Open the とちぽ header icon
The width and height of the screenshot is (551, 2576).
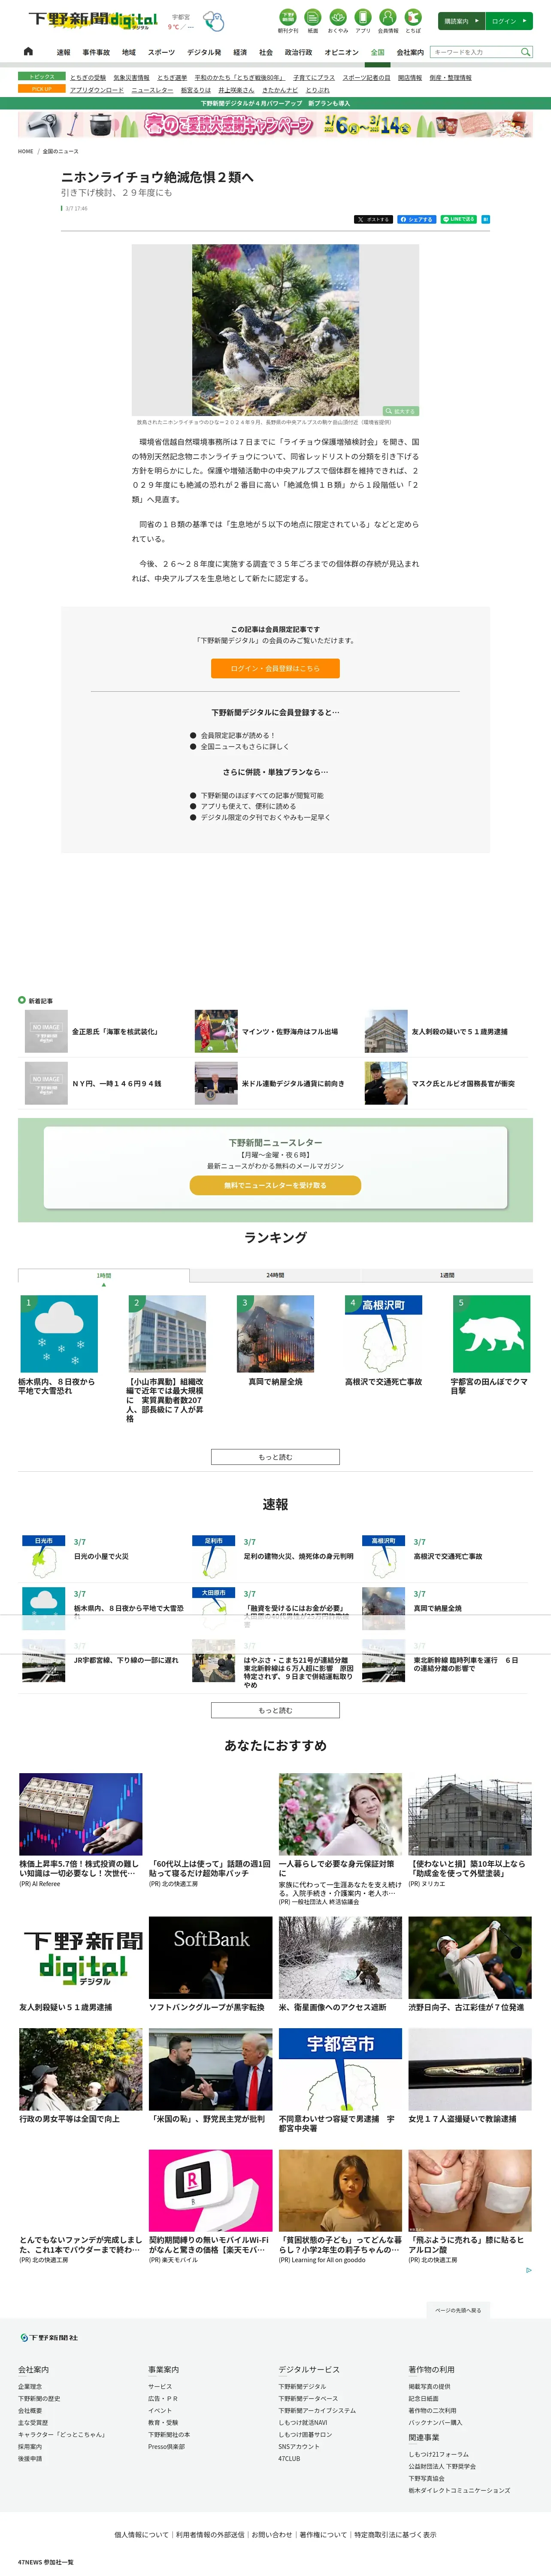pyautogui.click(x=413, y=21)
